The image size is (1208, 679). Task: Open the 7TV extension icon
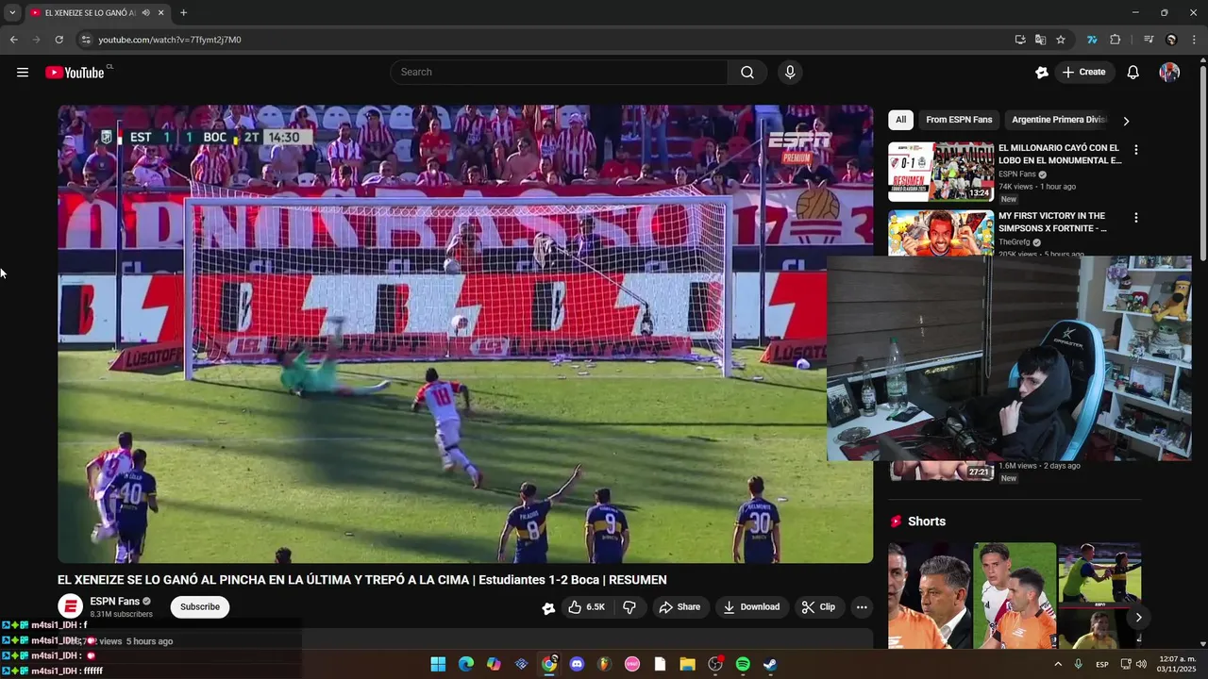pyautogui.click(x=1092, y=40)
